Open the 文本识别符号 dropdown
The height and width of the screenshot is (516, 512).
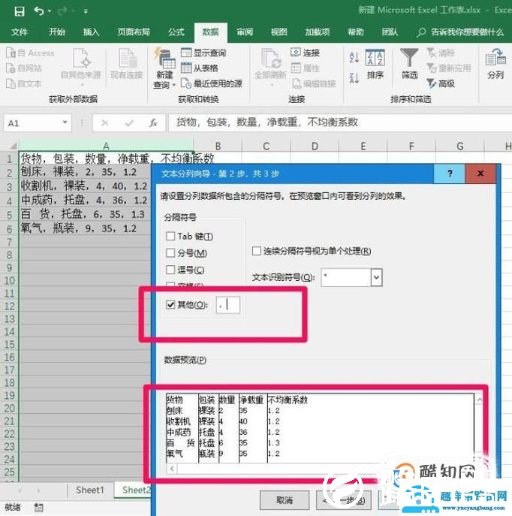pos(377,277)
